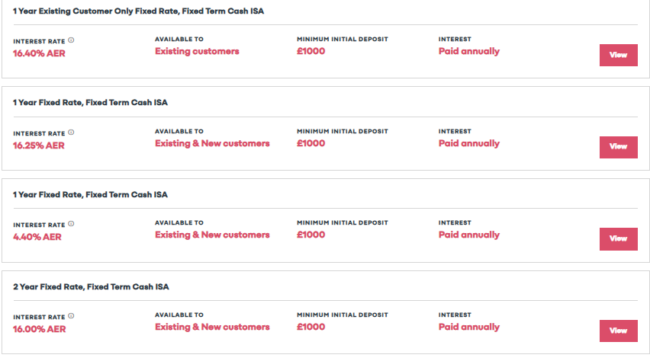The image size is (650, 358).
Task: Select 'Existing & New customers' in 4.40% card
Action: pyautogui.click(x=212, y=235)
